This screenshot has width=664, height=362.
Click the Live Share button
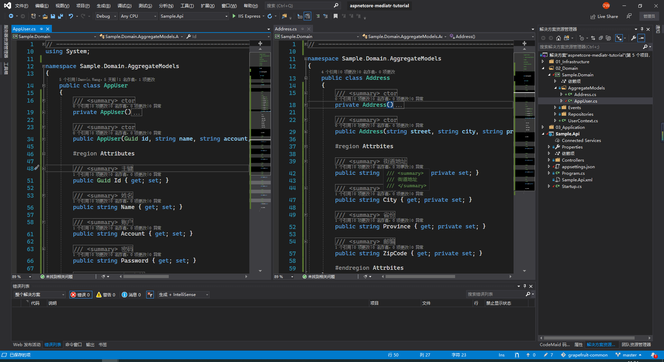tap(604, 16)
